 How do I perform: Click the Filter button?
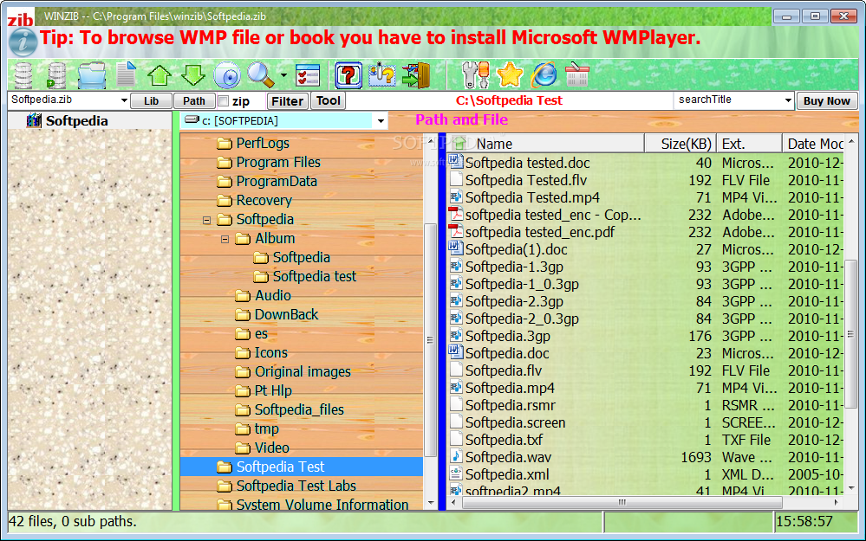pyautogui.click(x=287, y=101)
